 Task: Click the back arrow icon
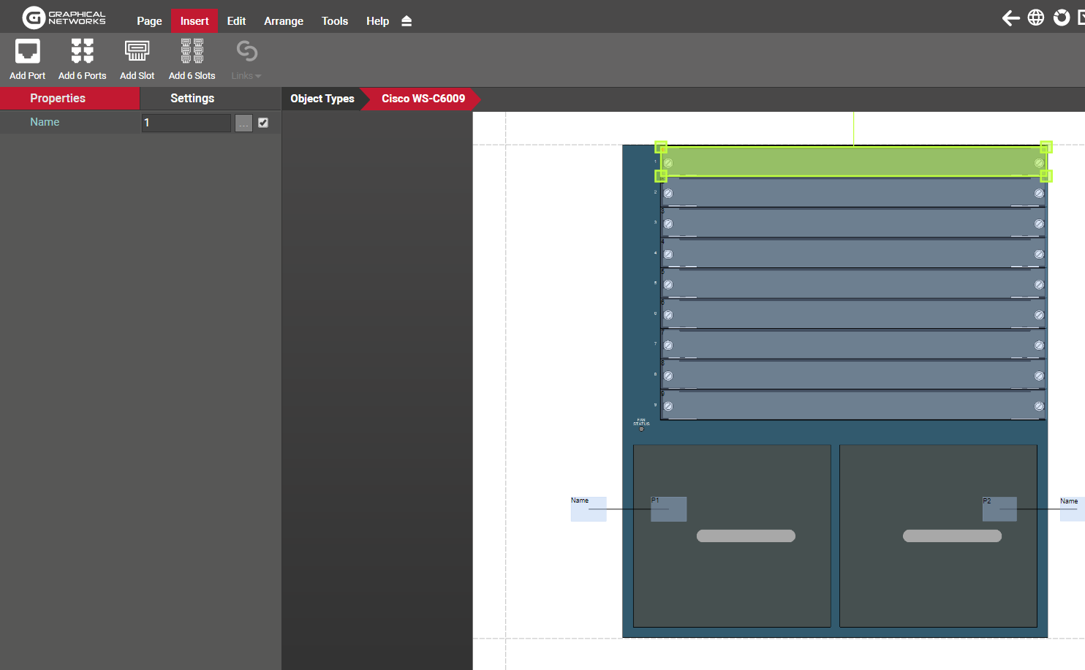pos(1010,18)
